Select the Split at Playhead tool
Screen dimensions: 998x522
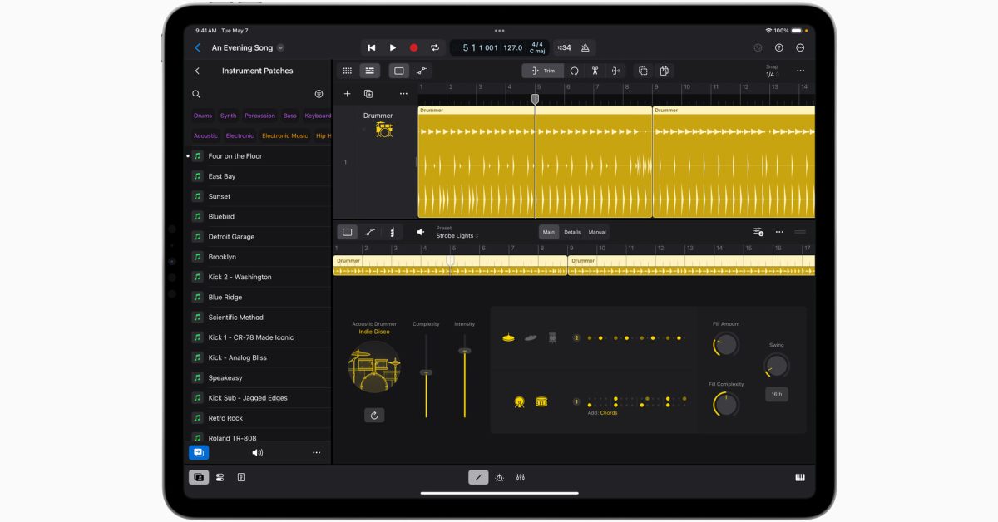point(616,71)
